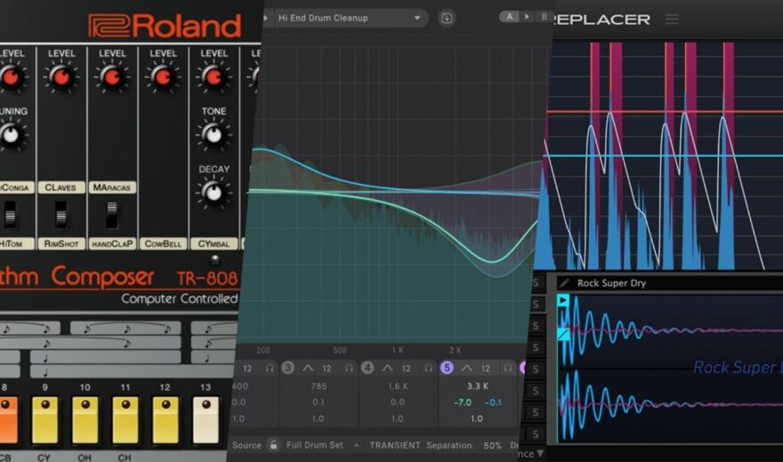This screenshot has width=783, height=462.
Task: Click the band 4 bell shape icon
Action: pyautogui.click(x=388, y=368)
